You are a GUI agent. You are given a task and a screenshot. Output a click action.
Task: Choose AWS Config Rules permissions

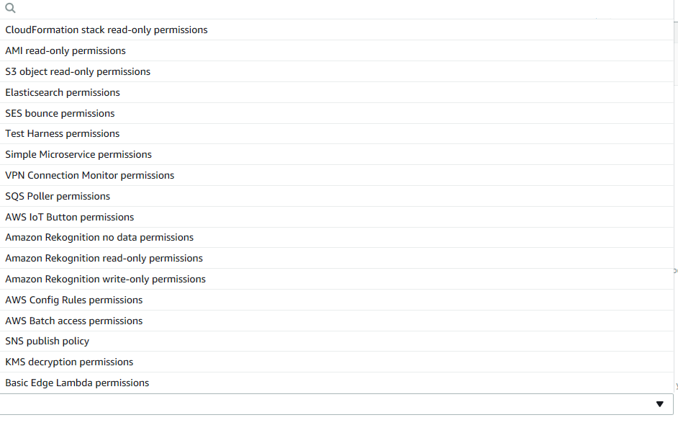point(74,300)
